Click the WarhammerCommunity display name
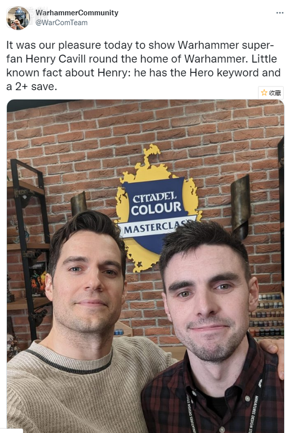The width and height of the screenshot is (291, 433). coord(77,13)
